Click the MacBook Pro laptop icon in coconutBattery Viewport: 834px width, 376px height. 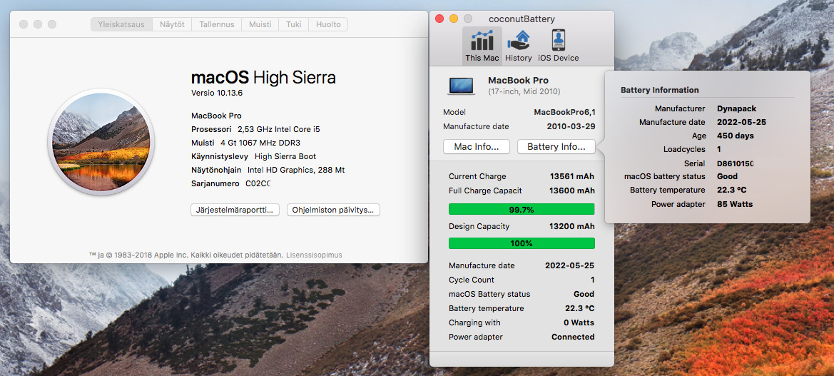point(461,86)
